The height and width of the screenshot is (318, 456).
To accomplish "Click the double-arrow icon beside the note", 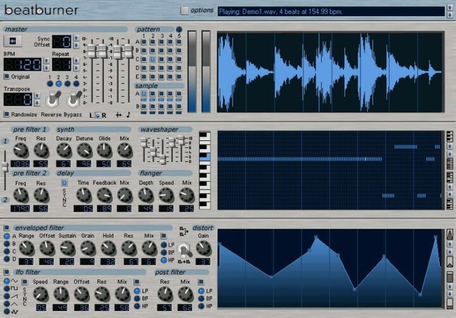I will point(118,115).
